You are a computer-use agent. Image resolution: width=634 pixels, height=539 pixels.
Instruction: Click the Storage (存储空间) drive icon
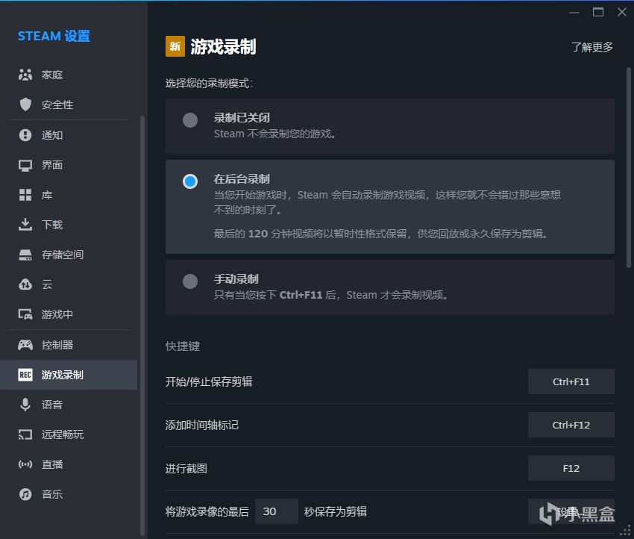click(x=25, y=255)
